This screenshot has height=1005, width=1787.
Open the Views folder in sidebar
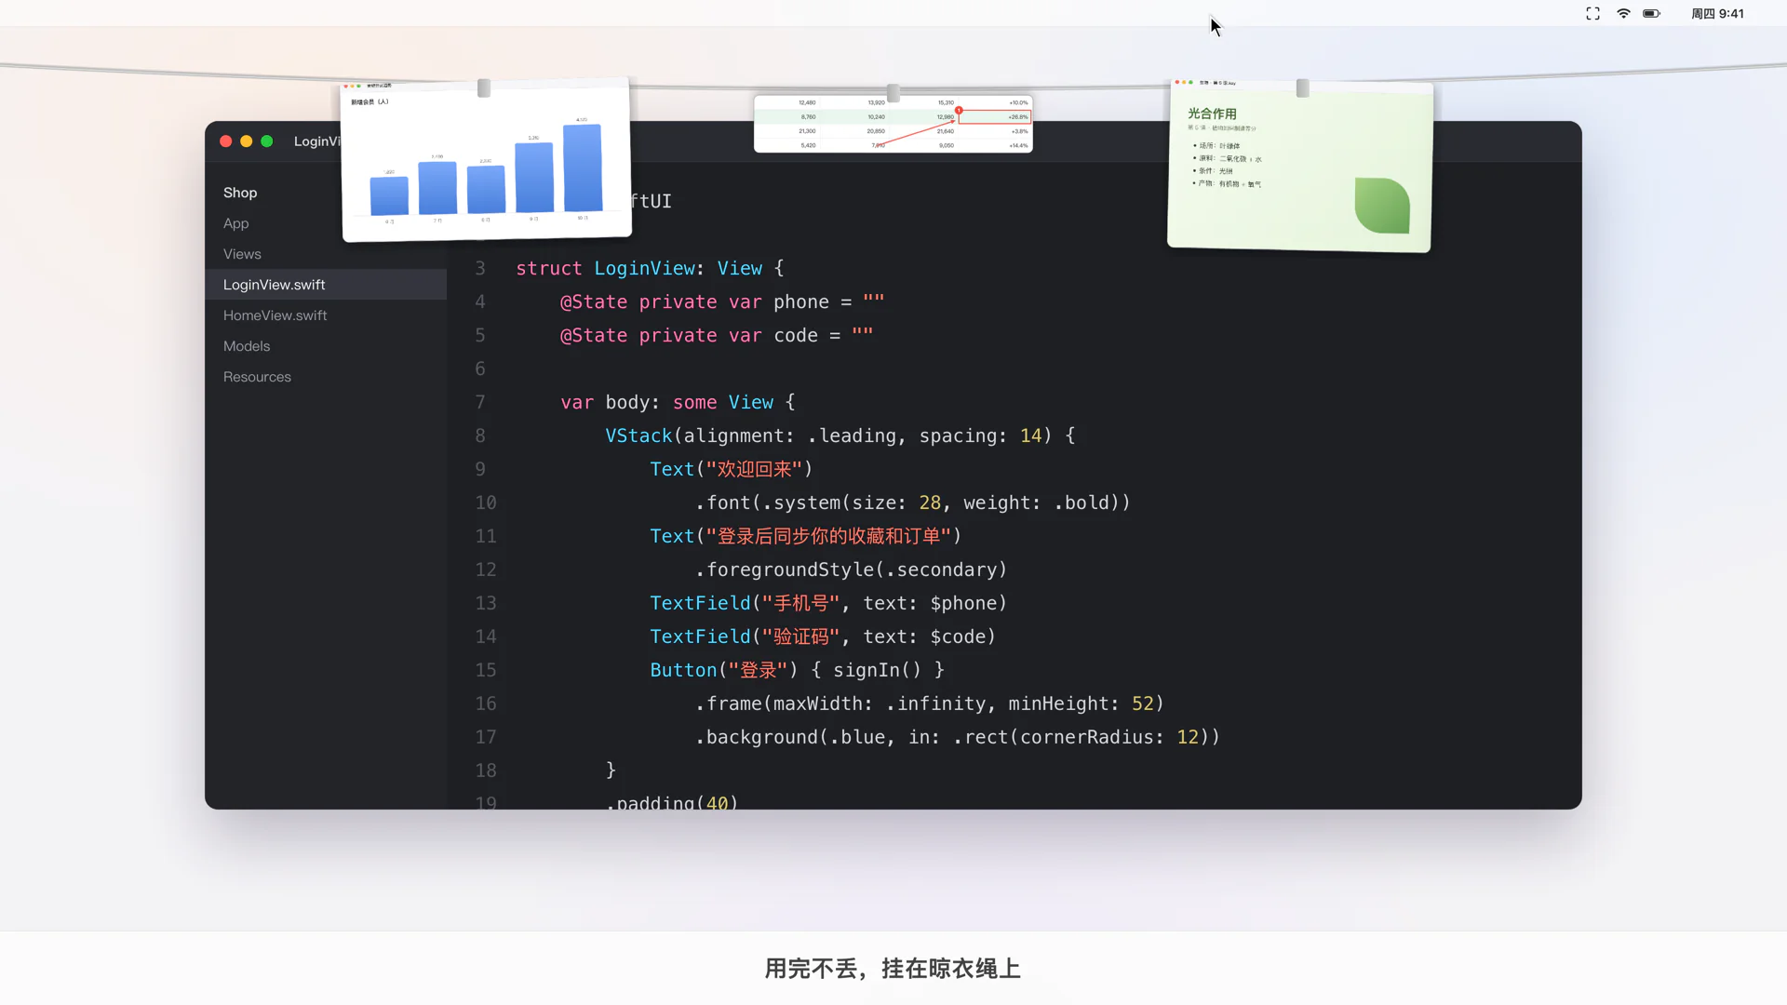[x=242, y=254]
